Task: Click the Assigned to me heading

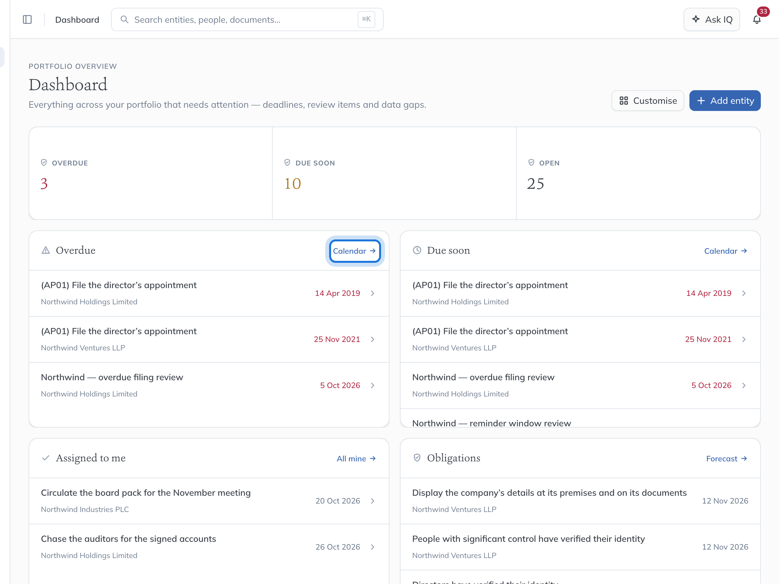Action: [91, 458]
